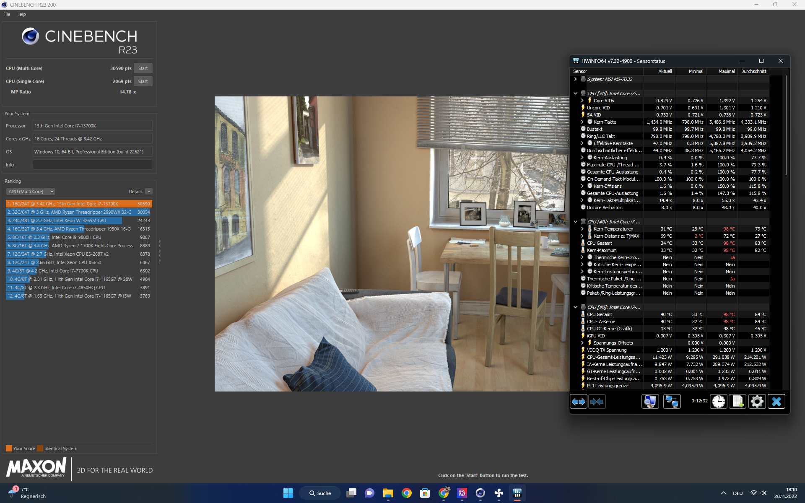The width and height of the screenshot is (805, 503).
Task: Select ranking row Xeon W-3265M
Action: (x=79, y=220)
